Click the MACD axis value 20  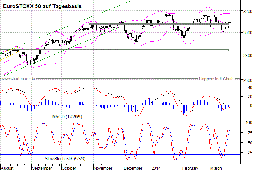[250, 97]
